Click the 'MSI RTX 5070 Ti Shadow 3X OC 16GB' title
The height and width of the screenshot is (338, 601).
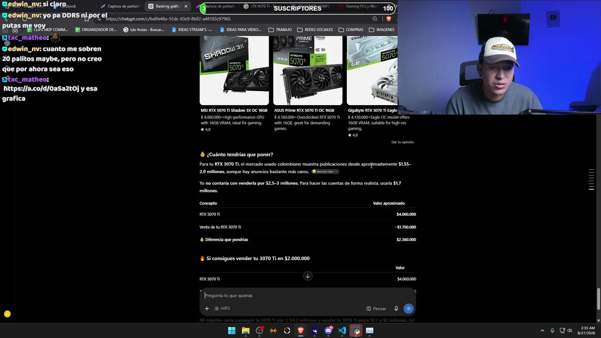tap(234, 110)
